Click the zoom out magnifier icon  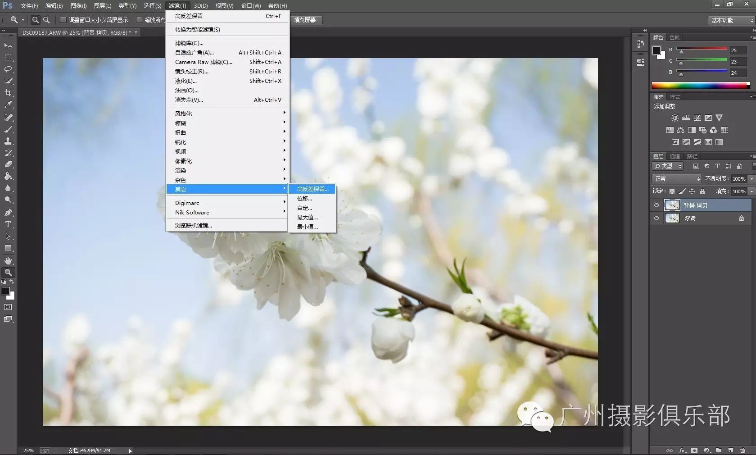(x=46, y=20)
